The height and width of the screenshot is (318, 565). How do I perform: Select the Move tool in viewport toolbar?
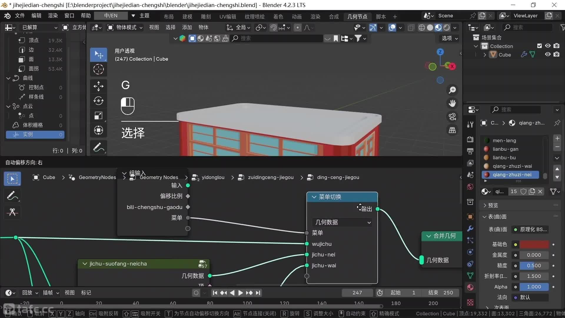98,86
